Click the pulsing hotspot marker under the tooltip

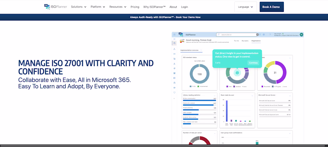[237, 73]
